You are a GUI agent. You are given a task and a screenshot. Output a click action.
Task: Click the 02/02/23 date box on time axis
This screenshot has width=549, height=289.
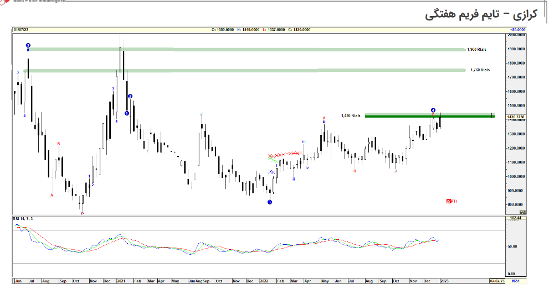click(x=496, y=281)
